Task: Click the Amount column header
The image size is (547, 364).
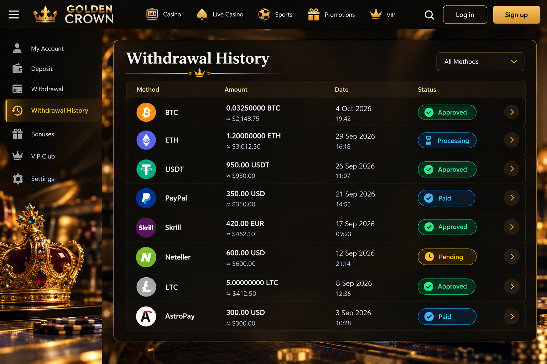Action: click(x=236, y=90)
